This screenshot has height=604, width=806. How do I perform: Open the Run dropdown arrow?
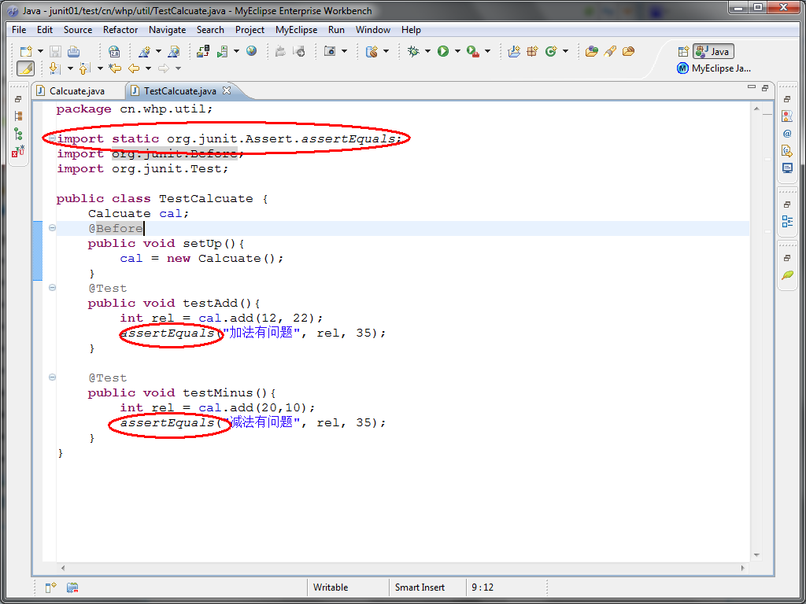[457, 51]
